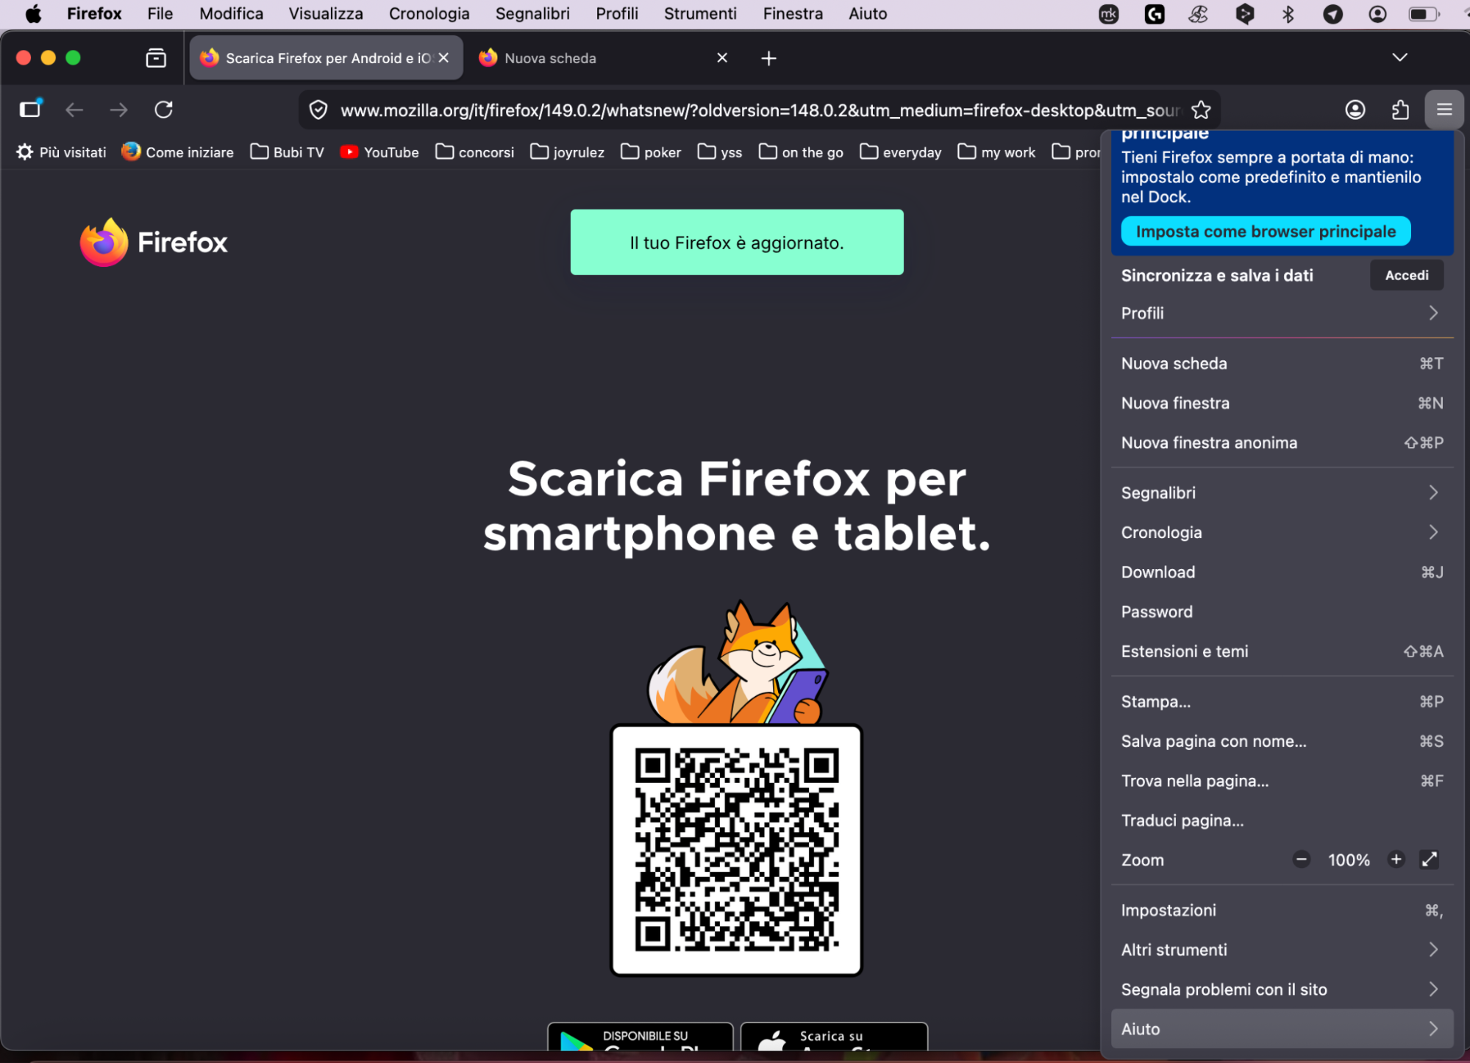Open the tab list dropdown arrow
Image resolution: width=1470 pixels, height=1063 pixels.
[1399, 57]
